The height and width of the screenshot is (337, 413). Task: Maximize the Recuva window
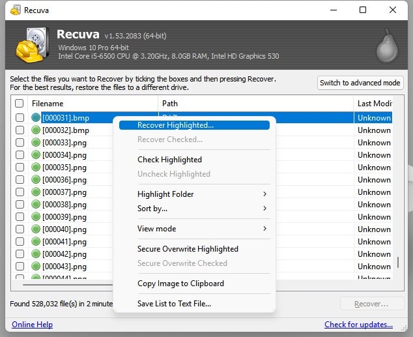pos(363,10)
